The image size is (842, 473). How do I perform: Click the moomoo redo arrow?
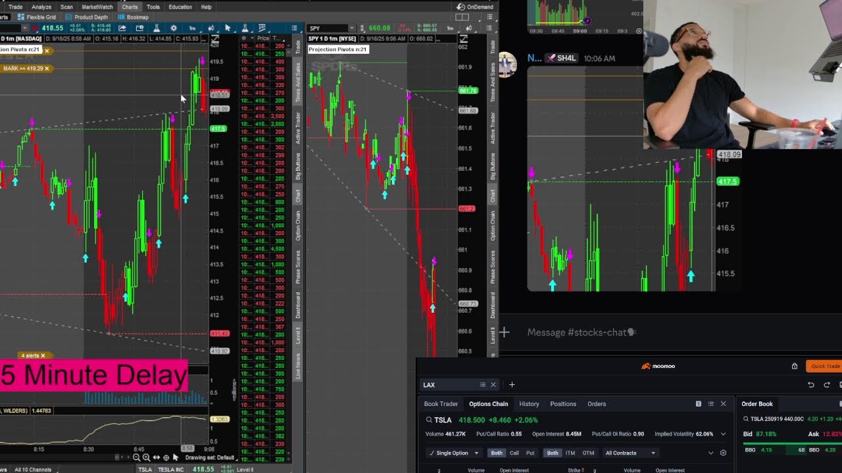pyautogui.click(x=827, y=385)
